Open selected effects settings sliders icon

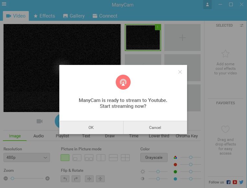(x=241, y=25)
